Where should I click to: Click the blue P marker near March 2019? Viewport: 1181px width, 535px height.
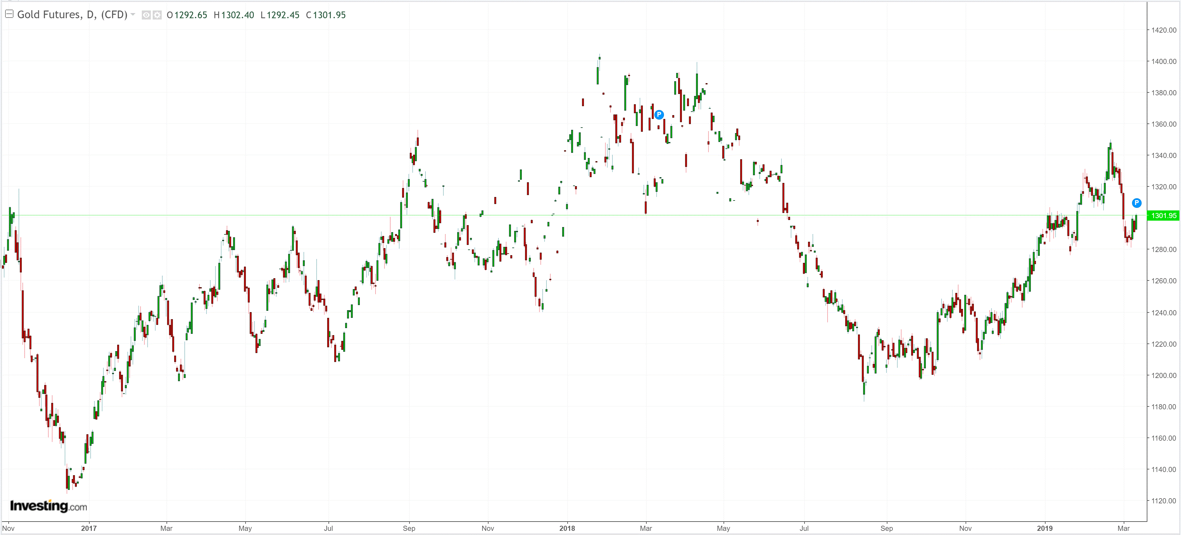click(1137, 203)
